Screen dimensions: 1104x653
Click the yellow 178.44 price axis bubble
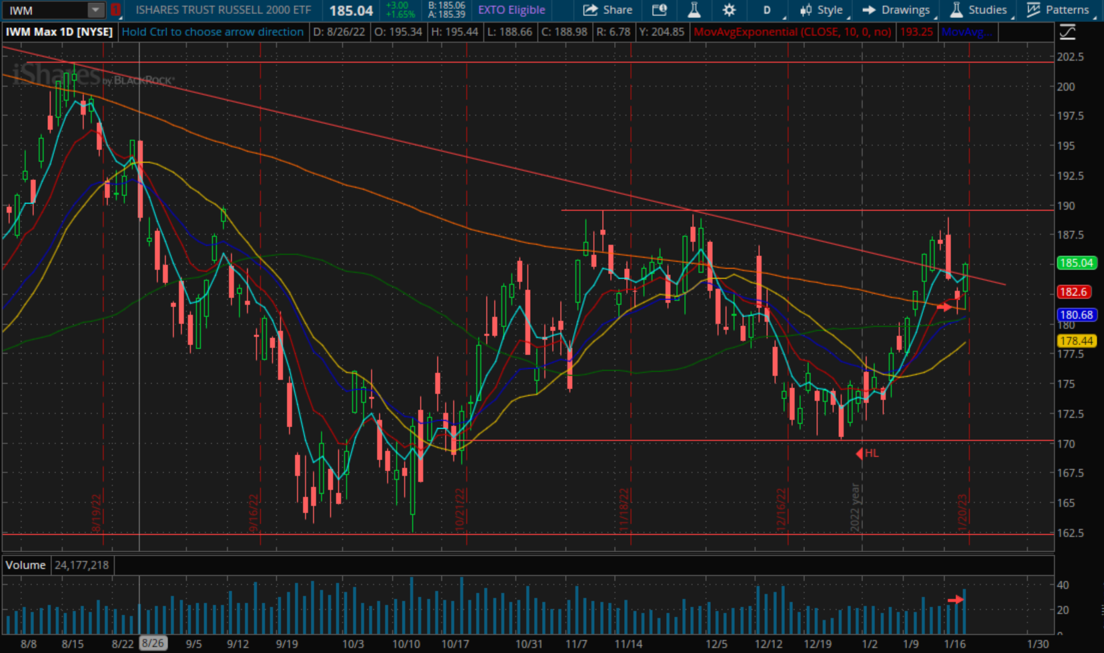click(1077, 341)
